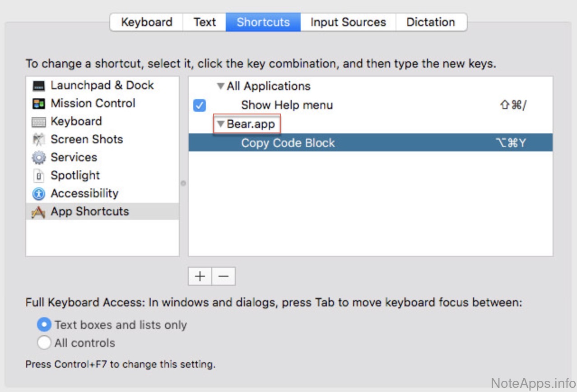Collapse the Bear.app disclosure triangle

220,124
